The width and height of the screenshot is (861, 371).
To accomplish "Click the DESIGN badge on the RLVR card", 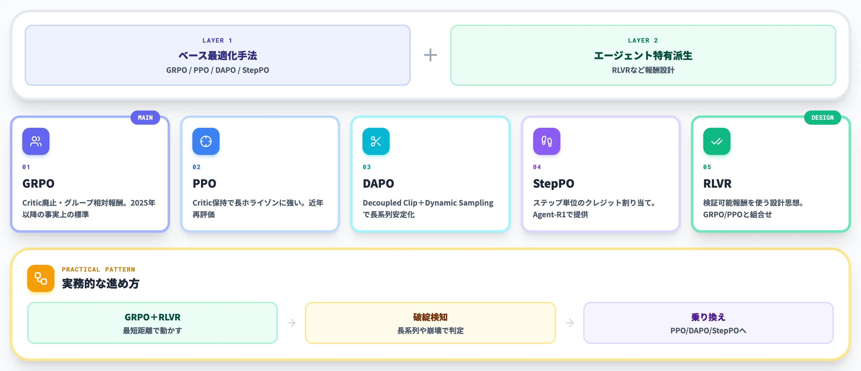I will 822,117.
